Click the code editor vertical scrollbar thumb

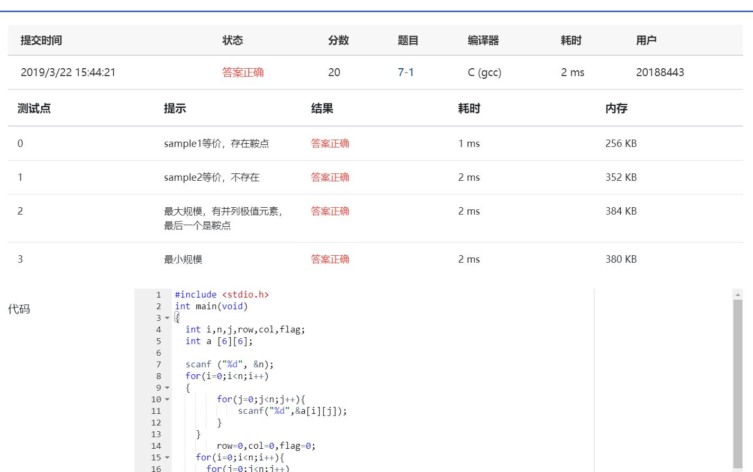click(738, 383)
